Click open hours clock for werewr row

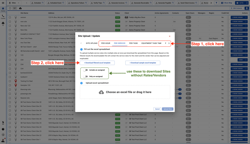click(188, 18)
